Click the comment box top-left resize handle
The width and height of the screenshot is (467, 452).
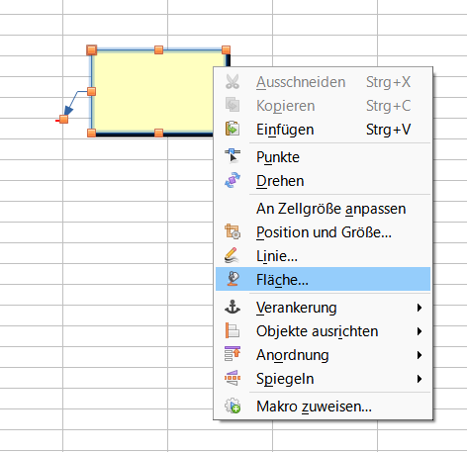point(91,50)
